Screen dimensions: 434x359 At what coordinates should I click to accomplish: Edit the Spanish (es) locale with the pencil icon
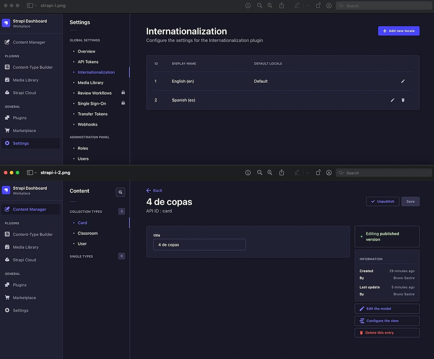[x=392, y=100]
